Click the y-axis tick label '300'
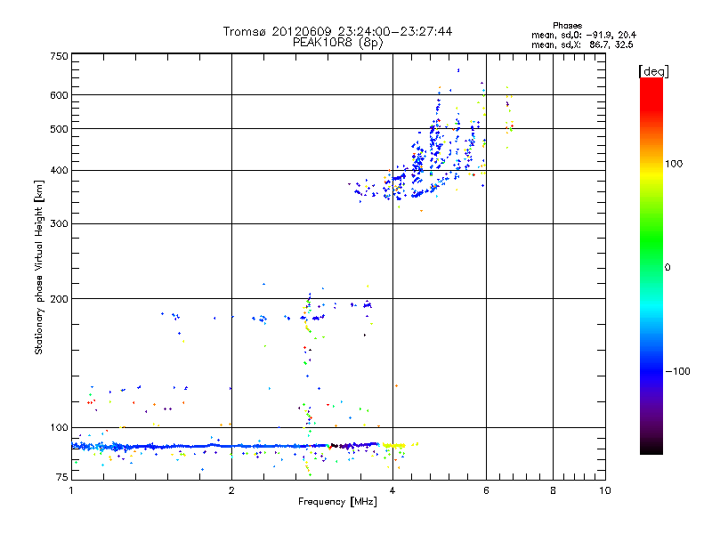The height and width of the screenshot is (534, 712). [x=59, y=224]
